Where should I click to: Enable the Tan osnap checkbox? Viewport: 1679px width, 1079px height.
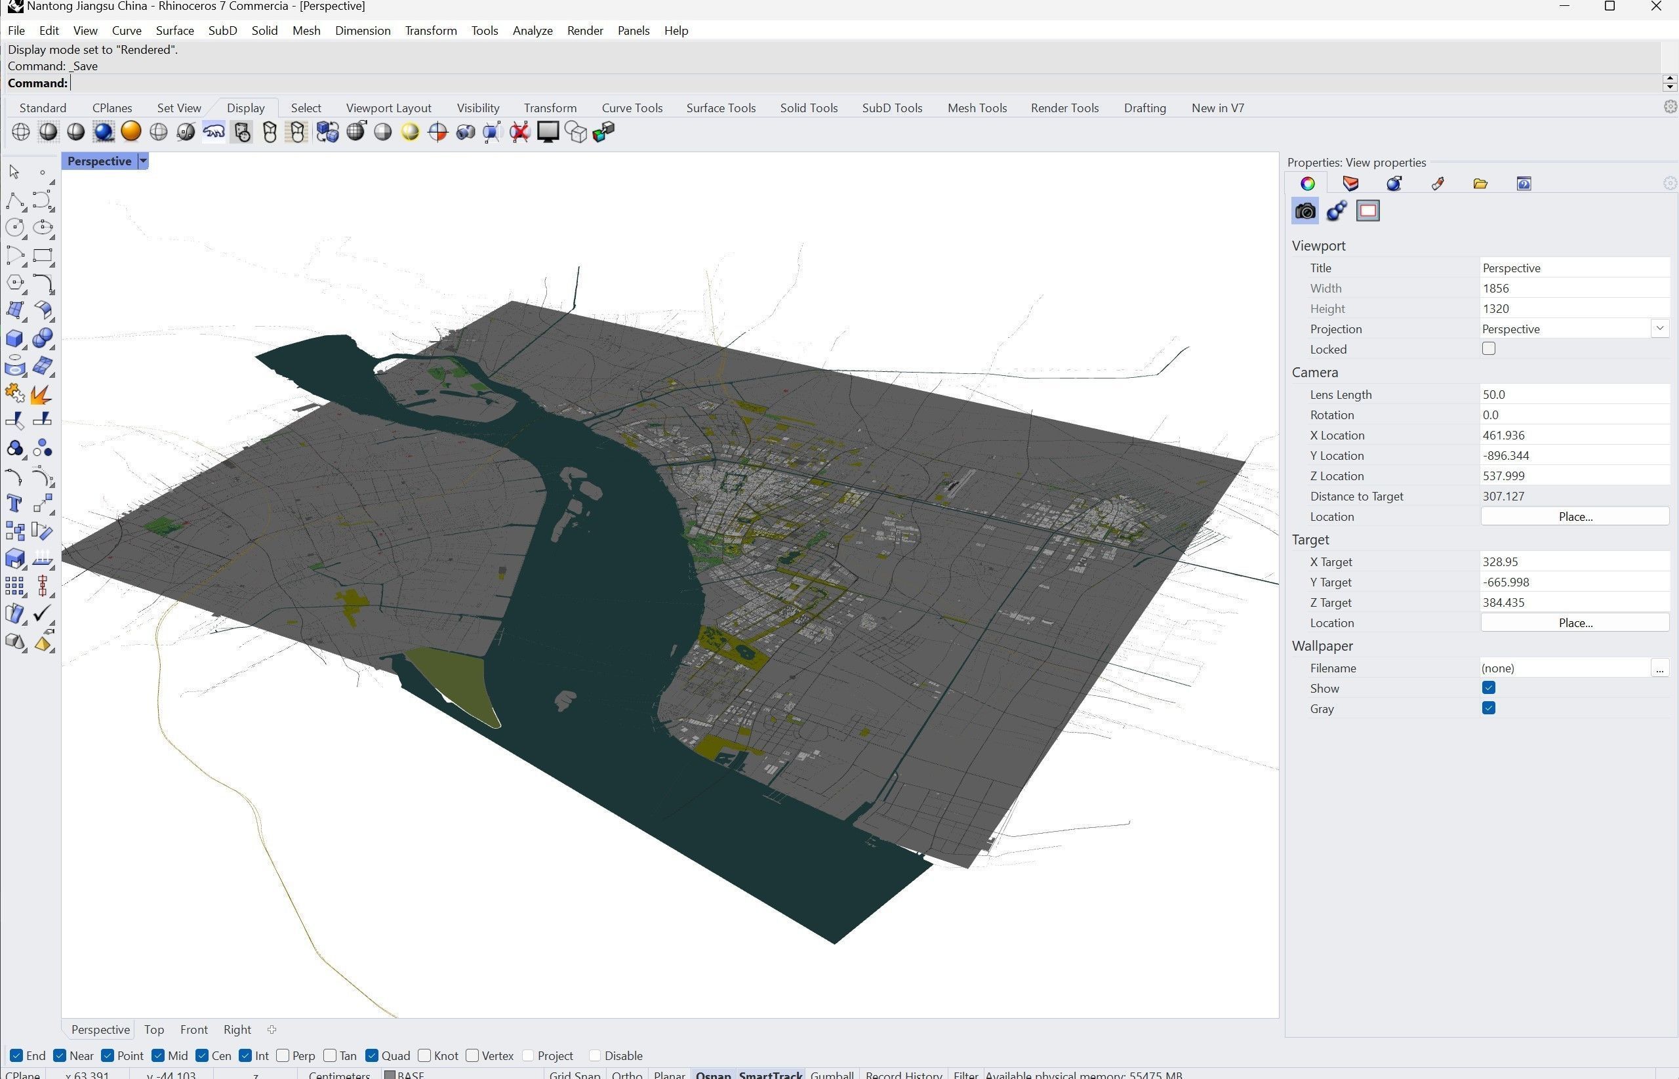point(330,1055)
